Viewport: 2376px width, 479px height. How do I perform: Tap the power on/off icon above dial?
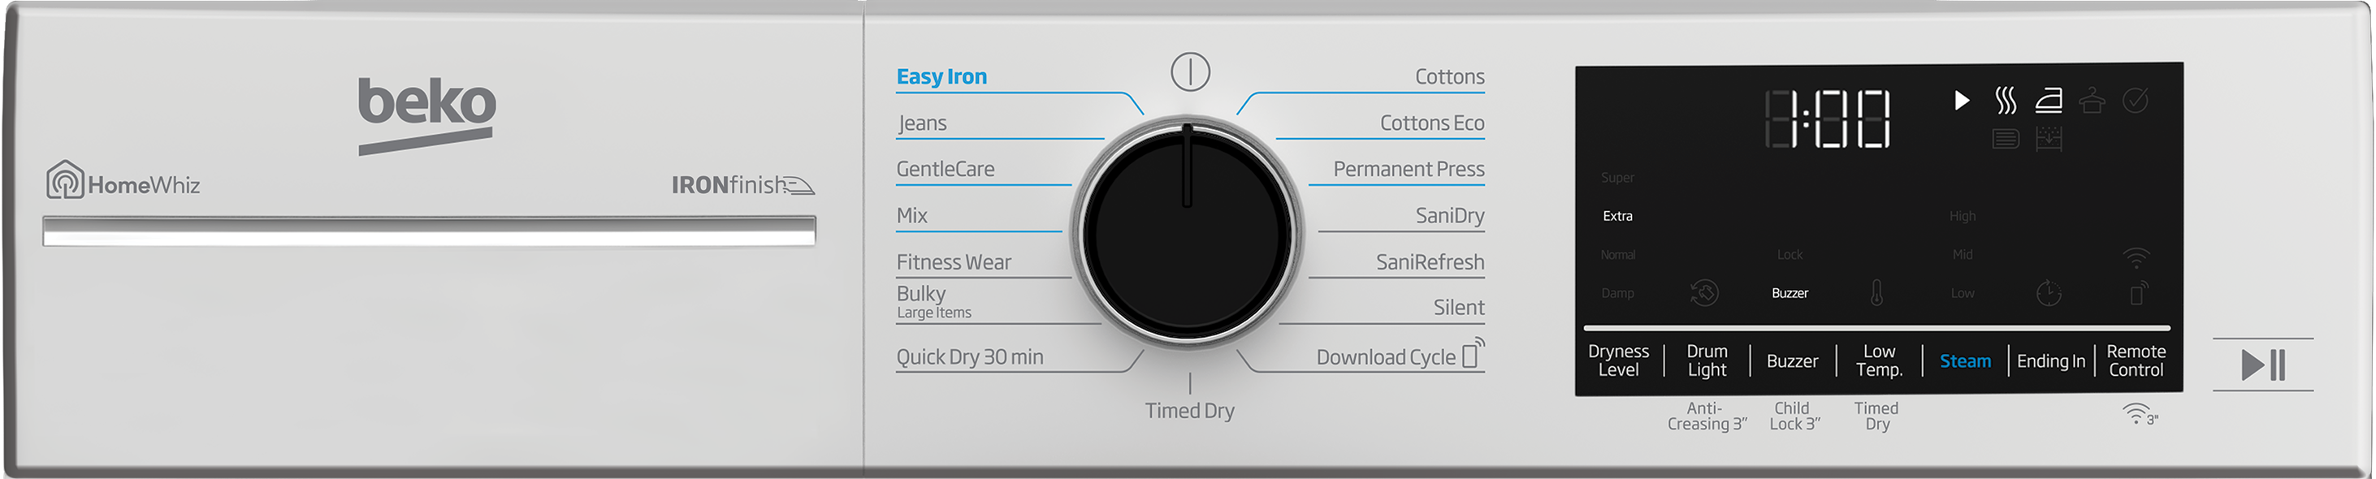pos(1190,71)
